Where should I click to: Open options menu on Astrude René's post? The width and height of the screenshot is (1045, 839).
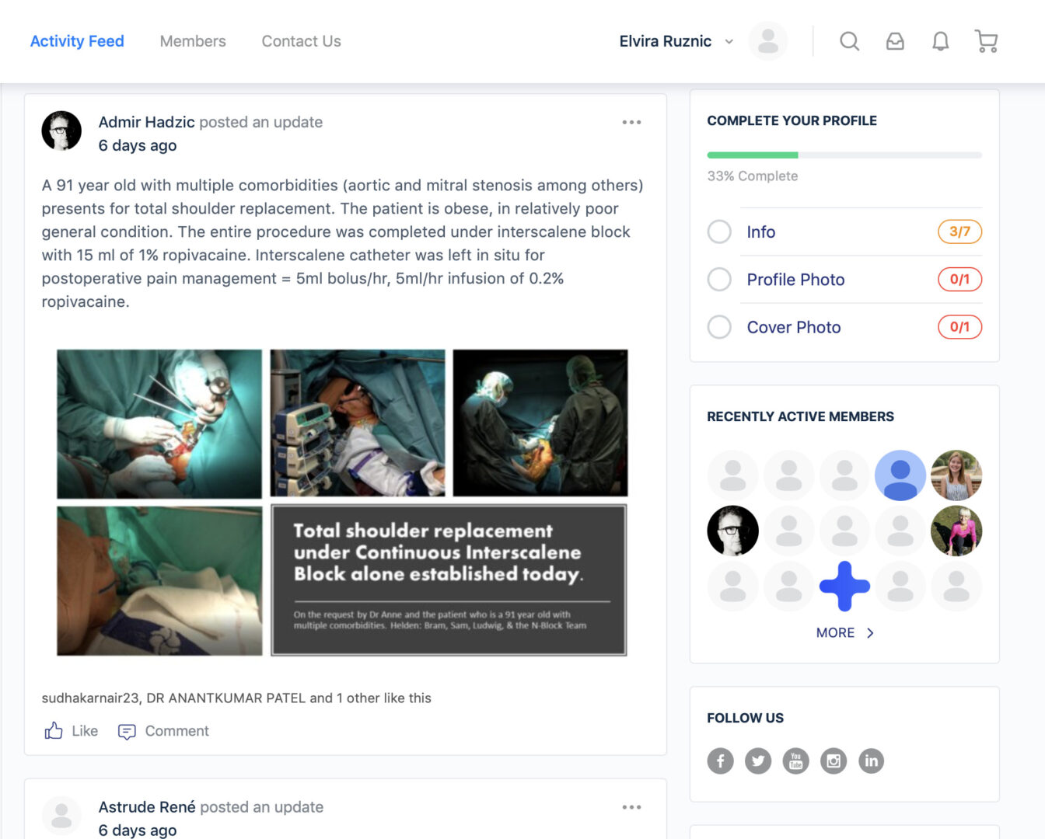(x=631, y=807)
